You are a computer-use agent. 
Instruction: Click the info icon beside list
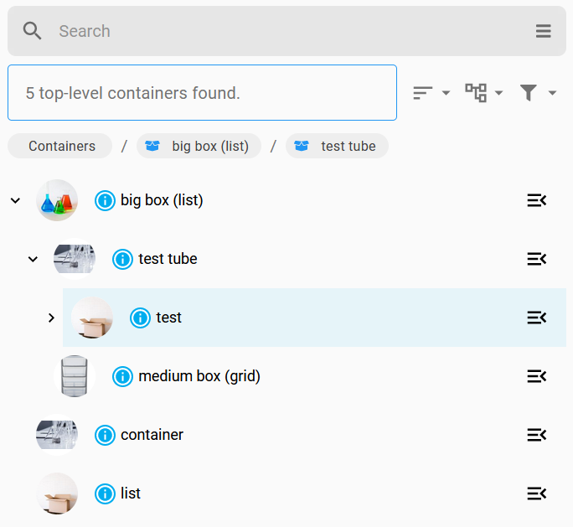(x=105, y=493)
